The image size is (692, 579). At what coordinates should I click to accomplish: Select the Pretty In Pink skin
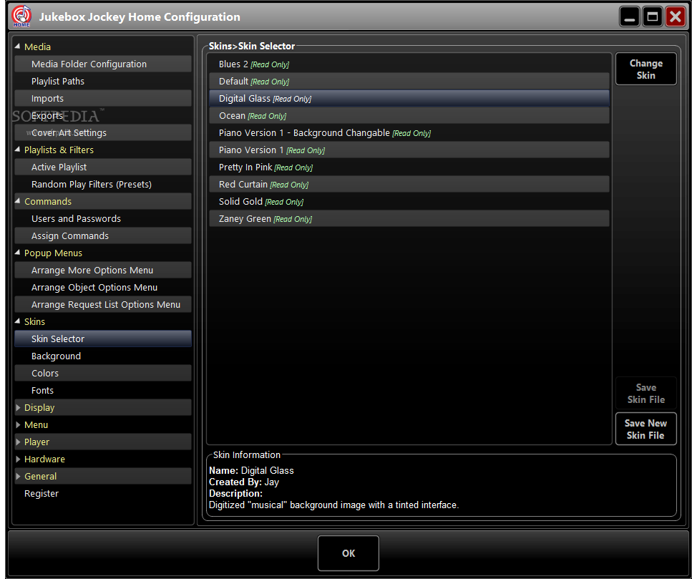click(409, 167)
